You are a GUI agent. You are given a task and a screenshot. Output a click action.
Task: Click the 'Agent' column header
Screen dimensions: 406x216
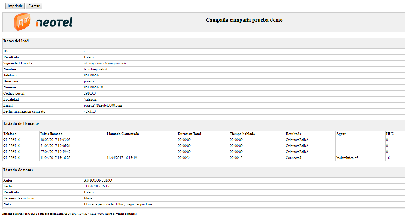pyautogui.click(x=341, y=134)
